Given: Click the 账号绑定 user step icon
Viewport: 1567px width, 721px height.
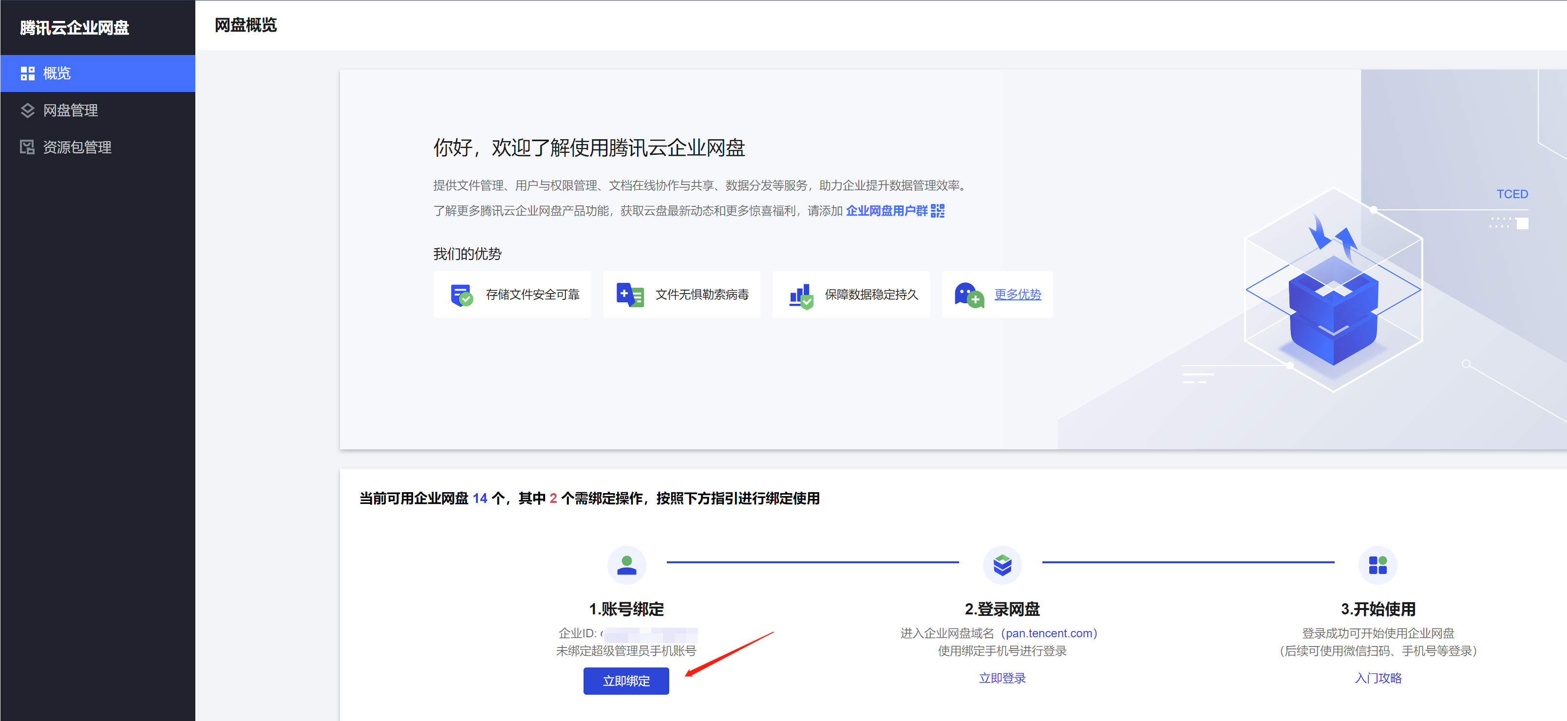Looking at the screenshot, I should pos(626,565).
